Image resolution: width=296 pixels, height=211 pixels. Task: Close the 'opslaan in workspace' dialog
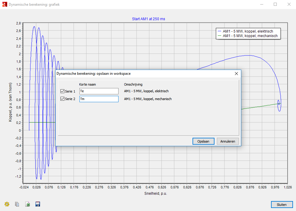tap(236, 74)
